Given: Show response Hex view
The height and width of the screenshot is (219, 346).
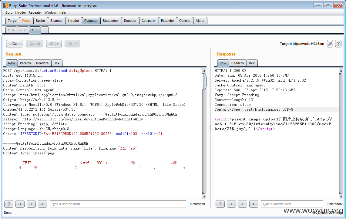Looking at the screenshot, I should coord(252,63).
